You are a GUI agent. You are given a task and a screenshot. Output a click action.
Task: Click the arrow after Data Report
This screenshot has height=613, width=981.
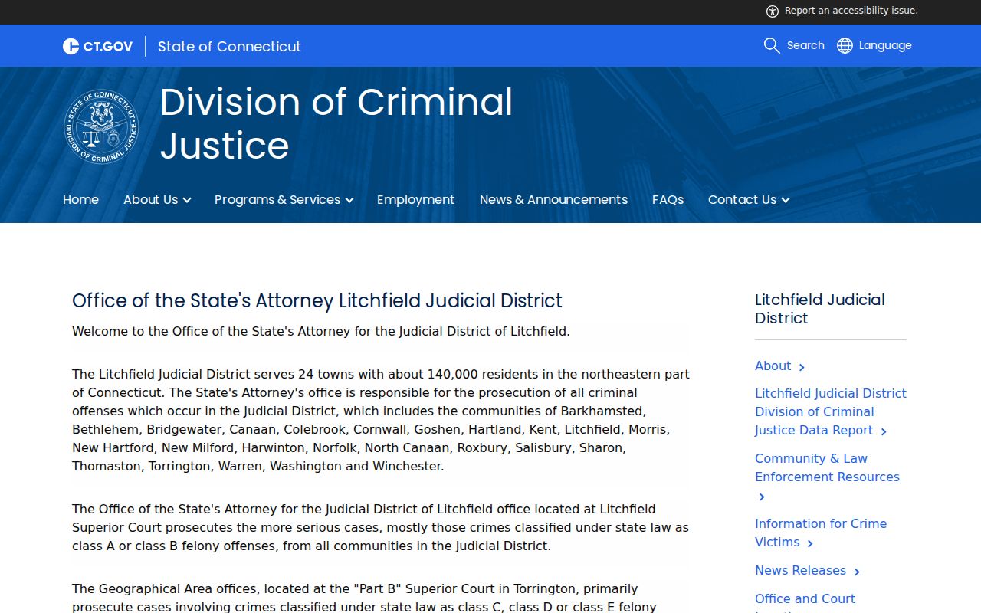click(x=884, y=431)
